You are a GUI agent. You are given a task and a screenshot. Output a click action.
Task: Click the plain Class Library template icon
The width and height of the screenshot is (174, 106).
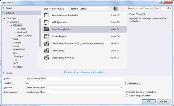[x=47, y=51]
